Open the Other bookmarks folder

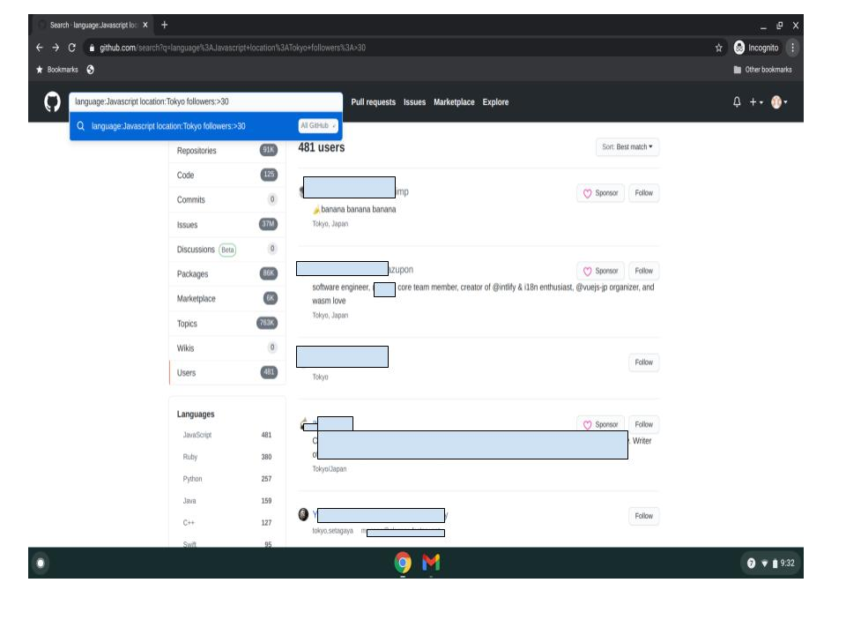pos(763,70)
